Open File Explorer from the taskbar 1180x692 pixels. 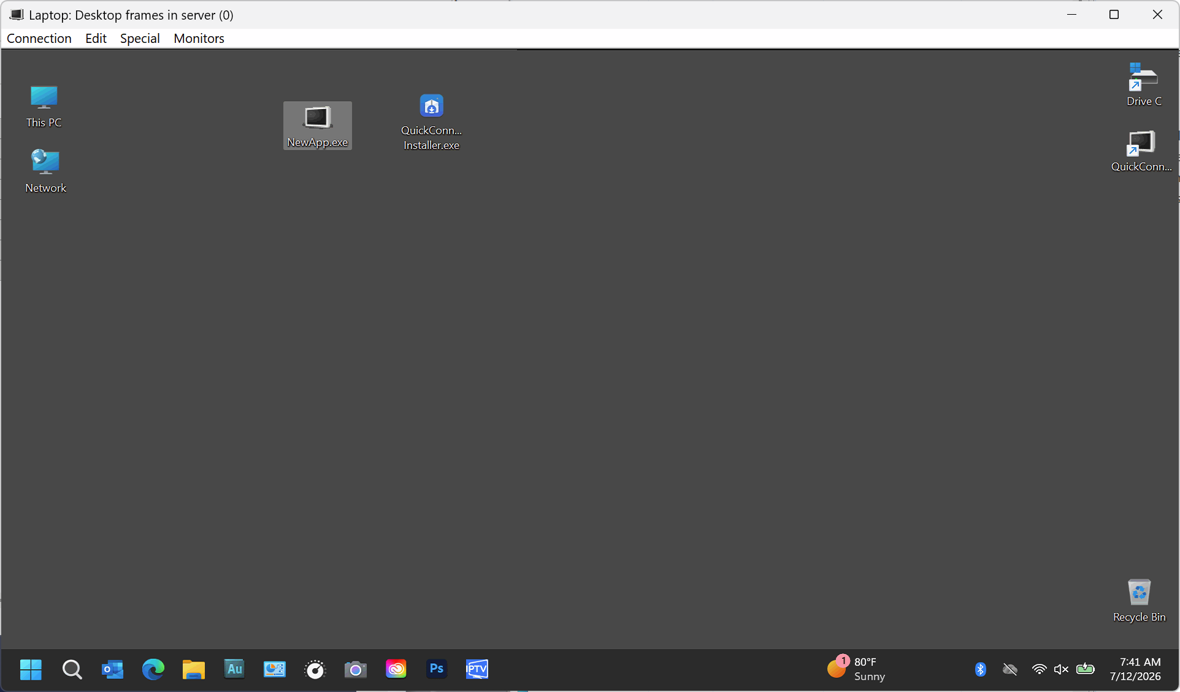pos(193,669)
